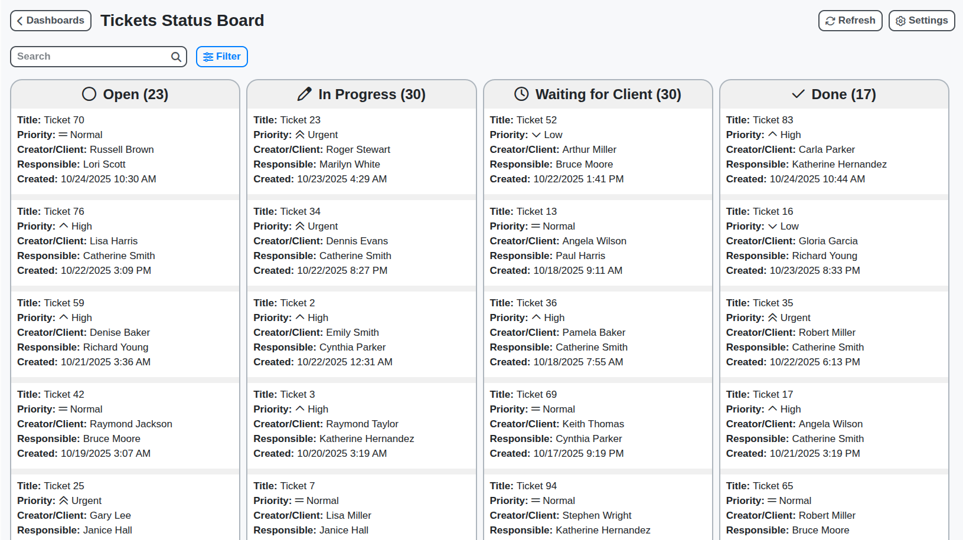
Task: Click the checkmark icon on the Done column
Action: [x=798, y=94]
